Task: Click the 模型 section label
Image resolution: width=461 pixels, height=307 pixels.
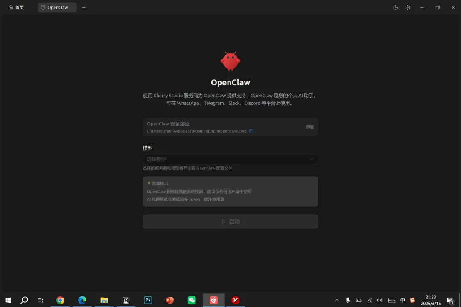Action: pyautogui.click(x=148, y=148)
